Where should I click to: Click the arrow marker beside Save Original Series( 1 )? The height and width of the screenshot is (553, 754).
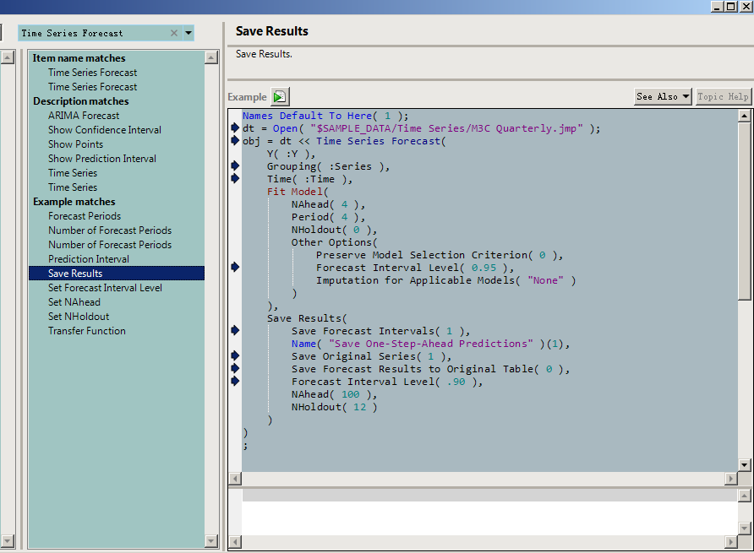click(235, 356)
